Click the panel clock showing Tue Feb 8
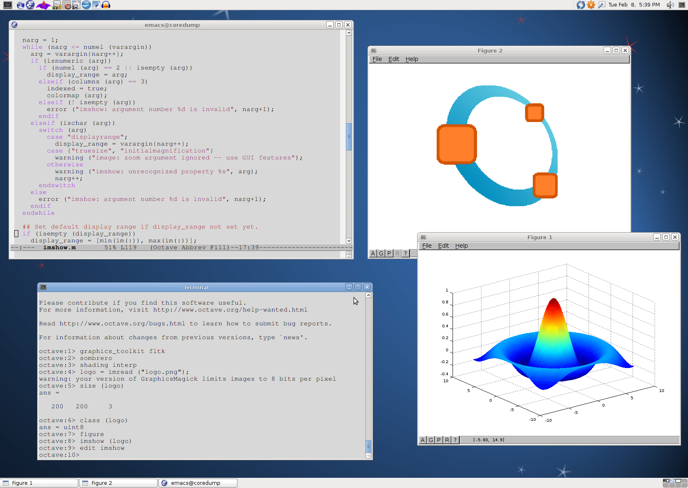The image size is (688, 488). pos(634,5)
